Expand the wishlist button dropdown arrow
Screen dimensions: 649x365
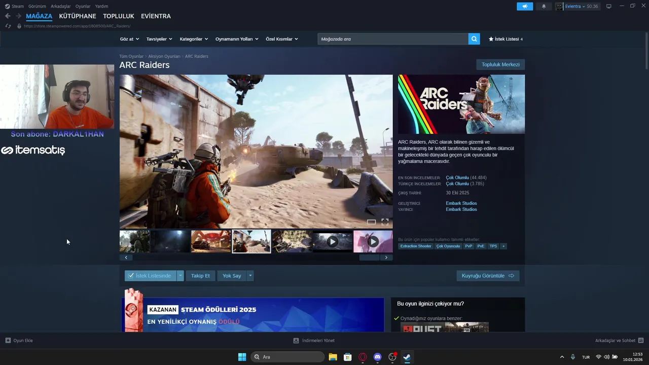(x=180, y=276)
